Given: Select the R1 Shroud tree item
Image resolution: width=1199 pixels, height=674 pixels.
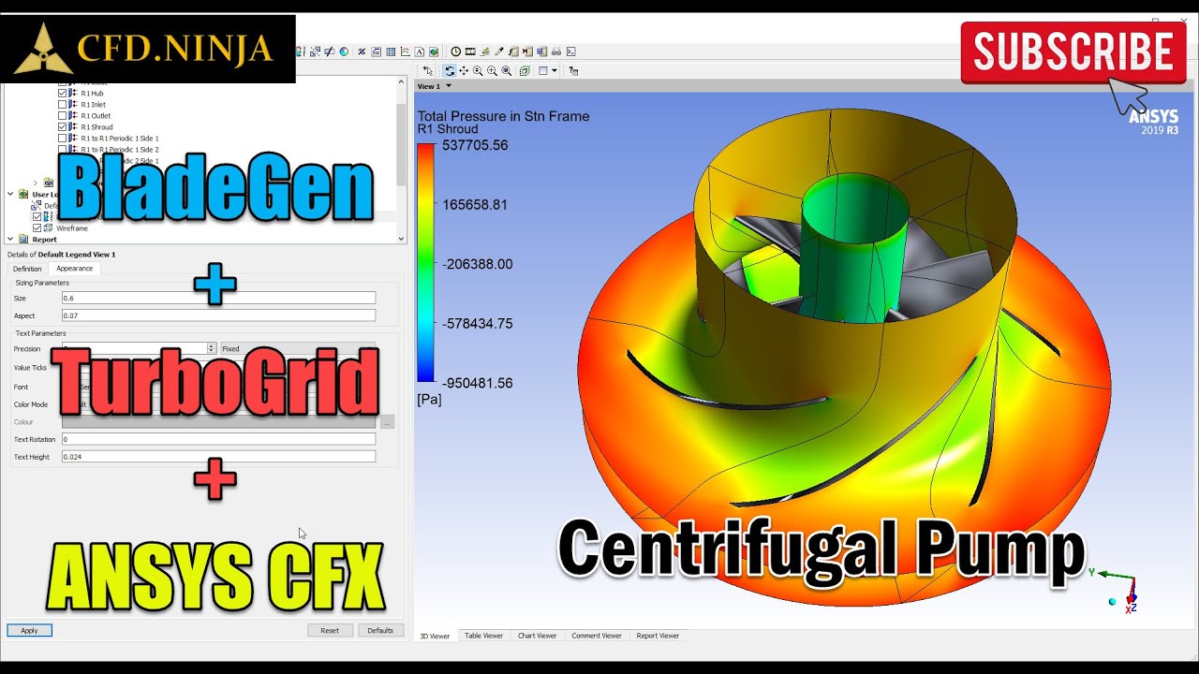Looking at the screenshot, I should pos(96,127).
